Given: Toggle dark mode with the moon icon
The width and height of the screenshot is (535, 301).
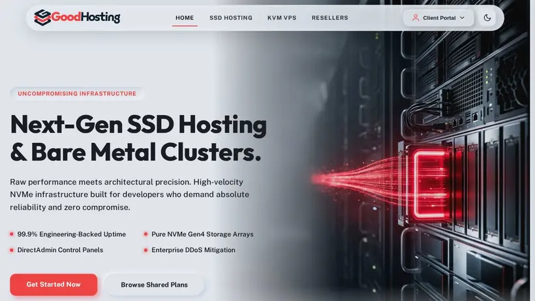Looking at the screenshot, I should [x=487, y=18].
